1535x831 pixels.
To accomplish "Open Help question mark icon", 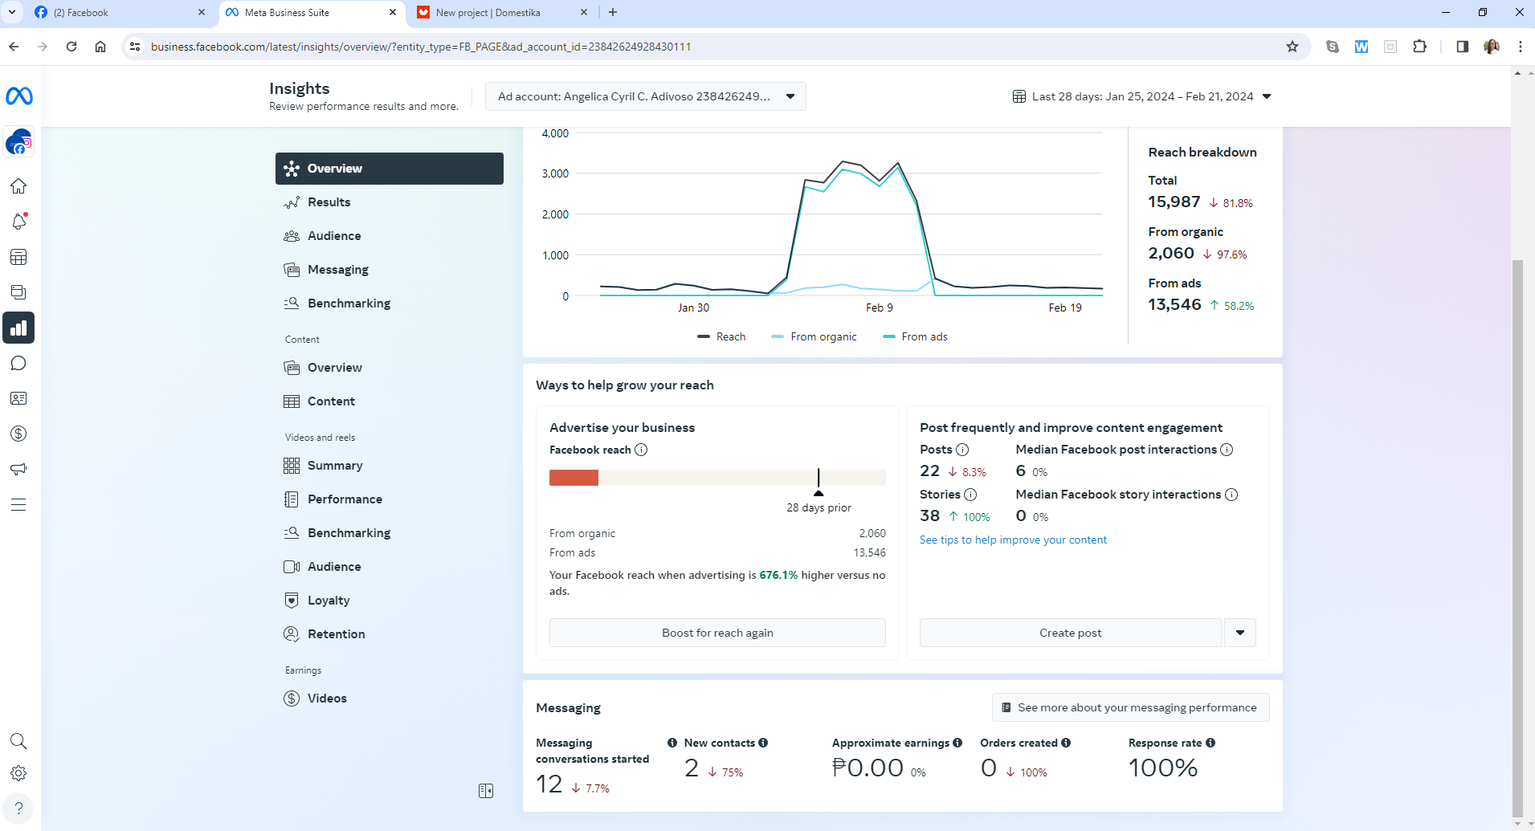I will [18, 808].
